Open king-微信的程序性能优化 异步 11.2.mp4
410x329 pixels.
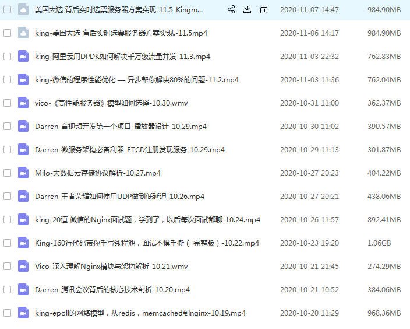click(x=137, y=80)
